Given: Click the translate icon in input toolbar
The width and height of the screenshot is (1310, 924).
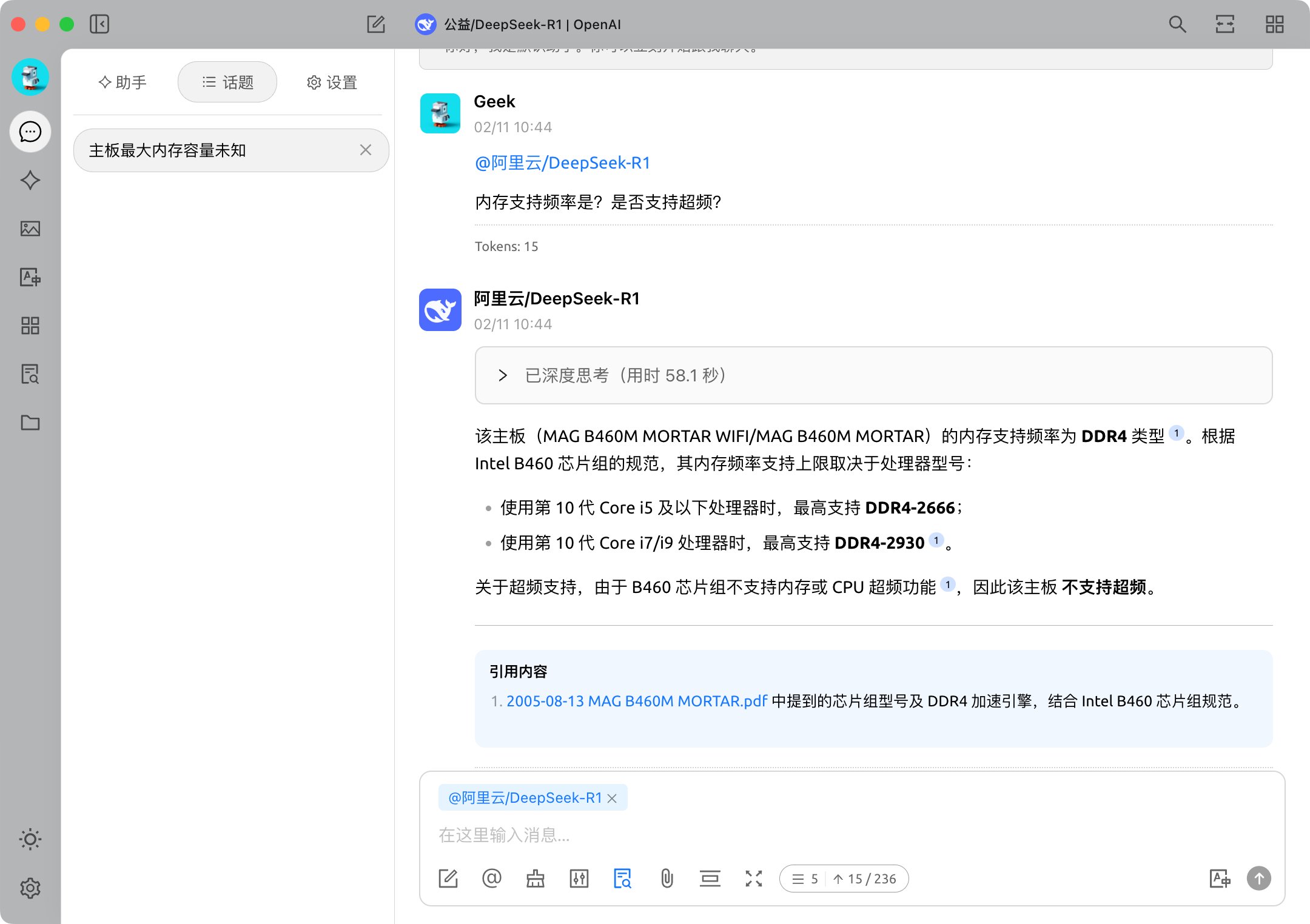Looking at the screenshot, I should click(1220, 879).
